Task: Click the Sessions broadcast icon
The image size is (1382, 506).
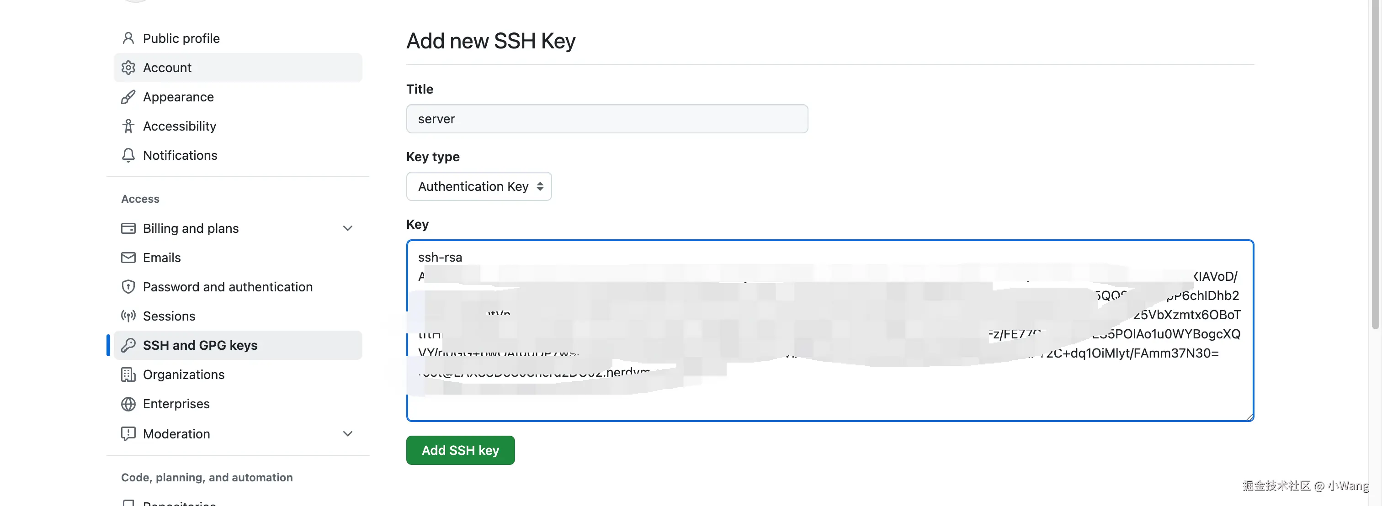Action: [x=128, y=316]
